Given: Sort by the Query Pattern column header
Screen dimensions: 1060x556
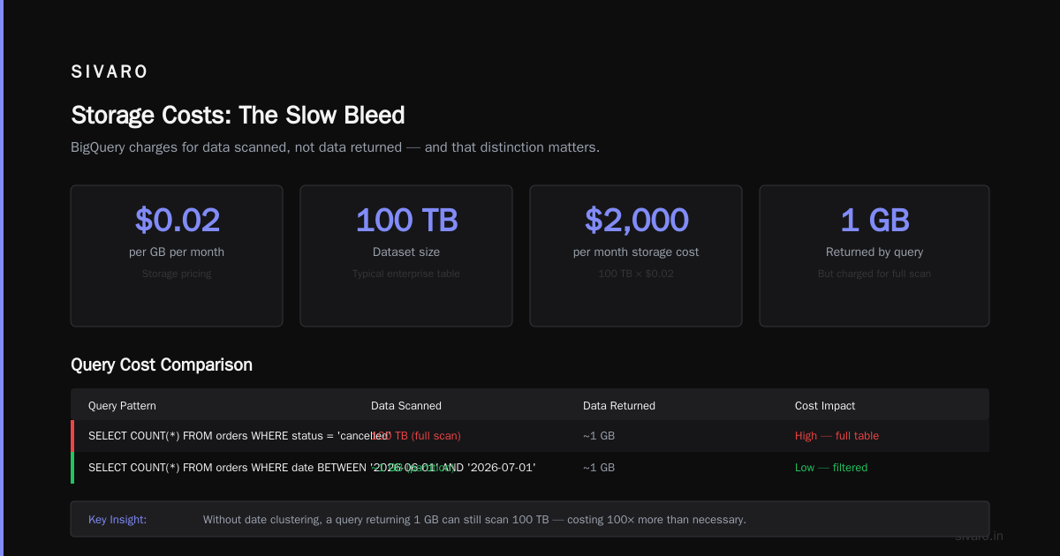Looking at the screenshot, I should (x=122, y=406).
